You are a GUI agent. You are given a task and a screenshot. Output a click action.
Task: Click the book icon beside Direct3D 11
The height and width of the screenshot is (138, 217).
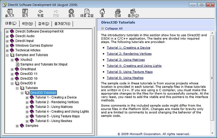[17, 74]
